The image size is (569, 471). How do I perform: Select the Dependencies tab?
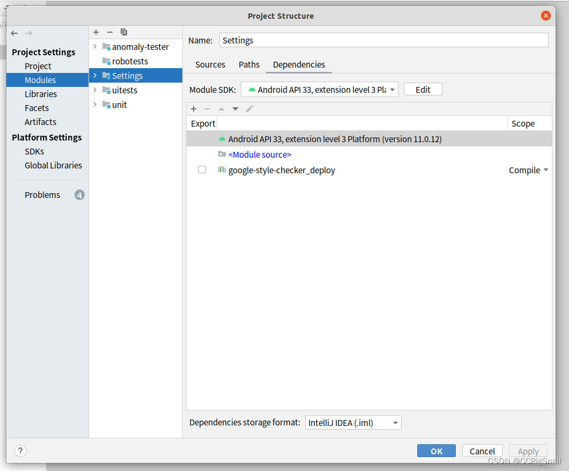click(299, 64)
